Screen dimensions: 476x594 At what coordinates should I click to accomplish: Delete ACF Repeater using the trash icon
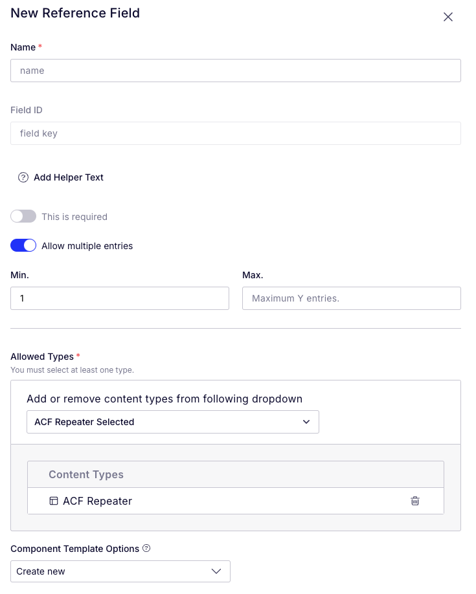coord(415,501)
